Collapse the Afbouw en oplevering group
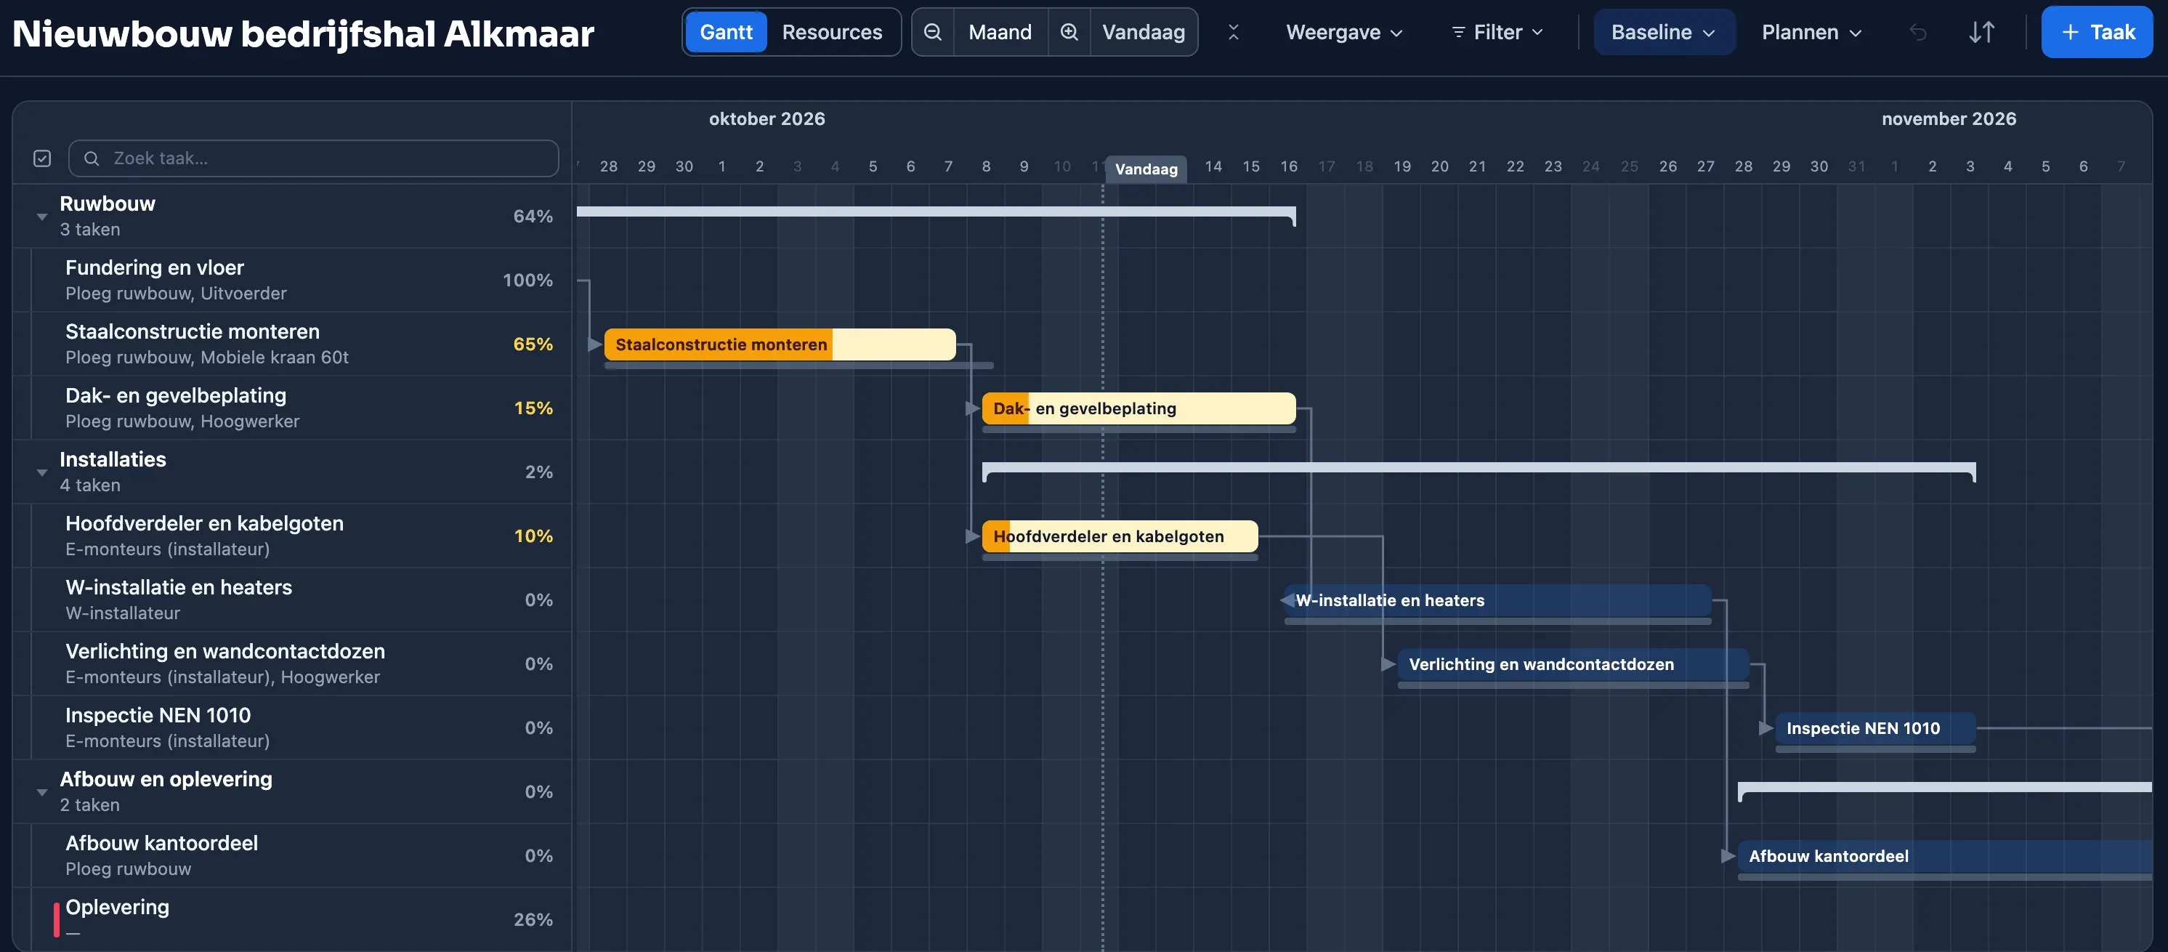This screenshot has width=2168, height=952. pos(42,793)
